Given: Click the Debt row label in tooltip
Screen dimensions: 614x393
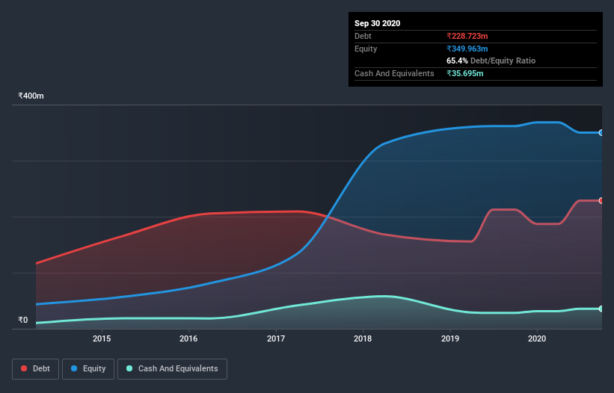Looking at the screenshot, I should 363,36.
